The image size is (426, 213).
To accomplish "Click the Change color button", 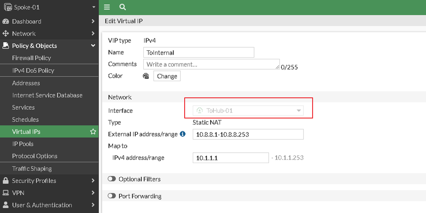I will click(167, 76).
